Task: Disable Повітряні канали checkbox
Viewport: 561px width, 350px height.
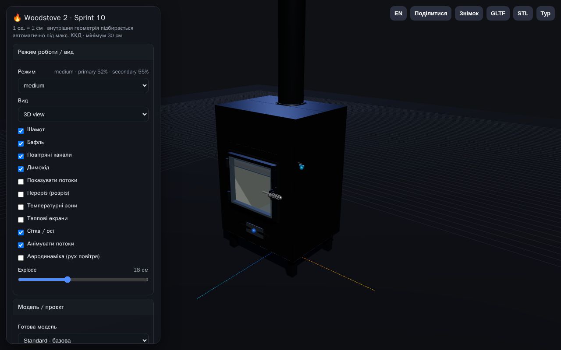Action: click(21, 156)
